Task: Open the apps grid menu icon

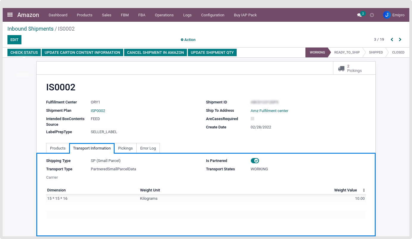Action: pyautogui.click(x=10, y=15)
